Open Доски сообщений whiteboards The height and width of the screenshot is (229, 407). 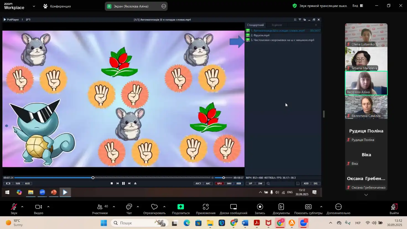[234, 209]
